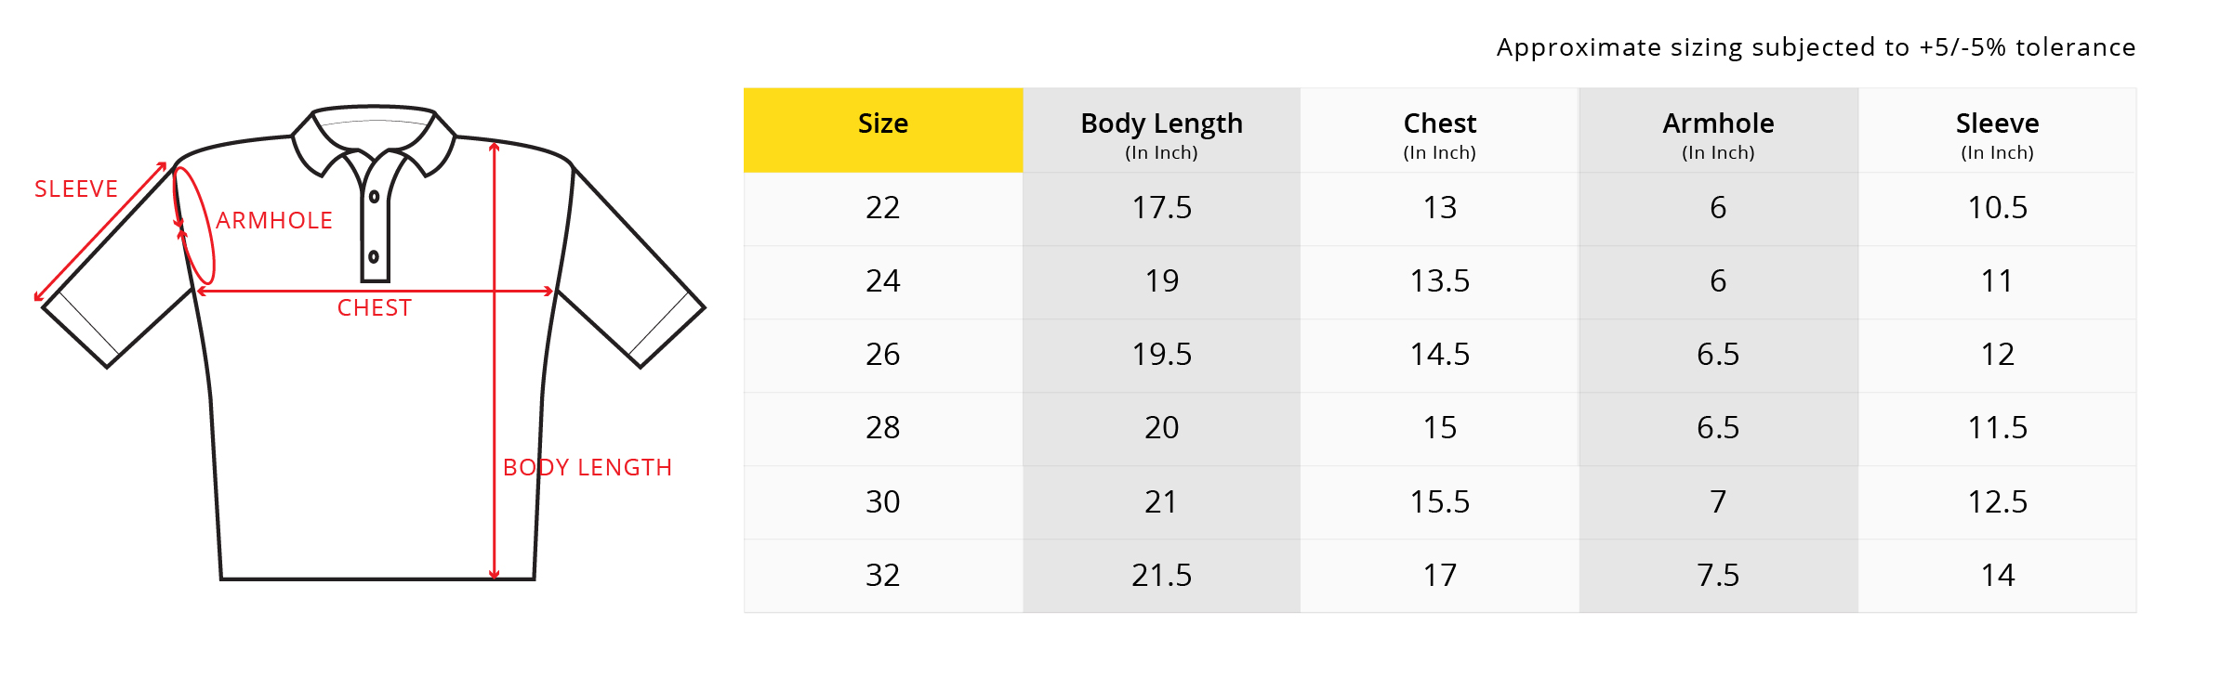Click the 17.5 body length value
Image resolution: width=2220 pixels, height=689 pixels.
point(1161,208)
